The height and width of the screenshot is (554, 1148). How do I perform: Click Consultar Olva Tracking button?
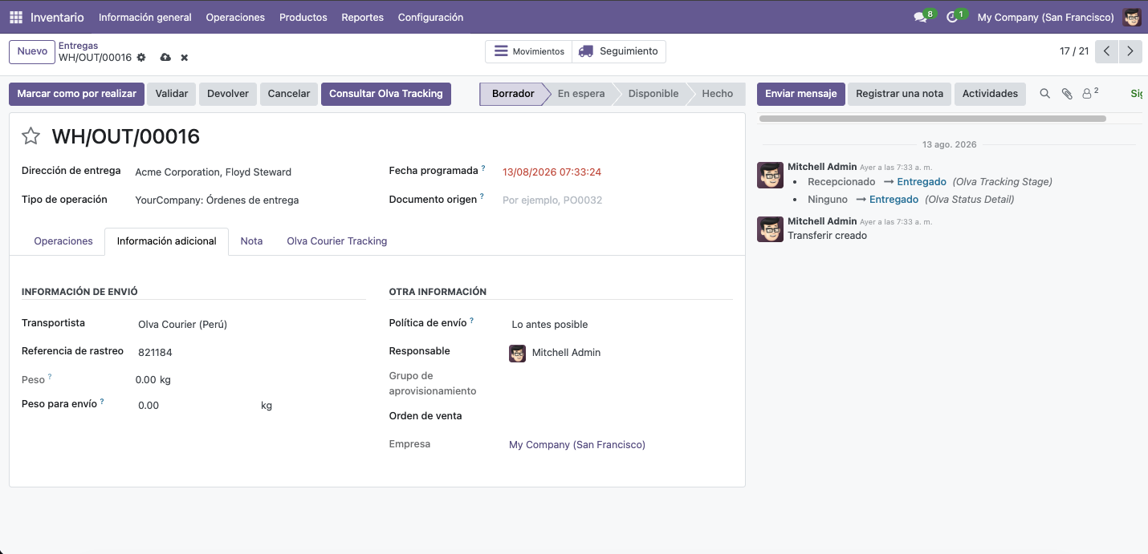click(386, 94)
